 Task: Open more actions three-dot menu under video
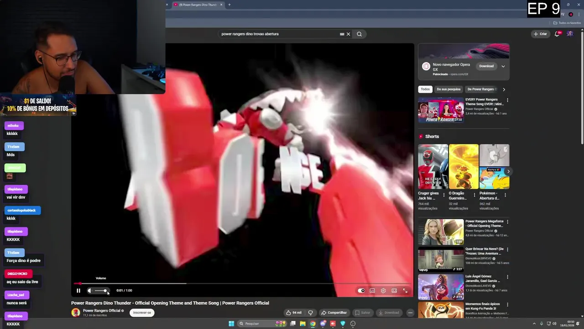(x=410, y=313)
